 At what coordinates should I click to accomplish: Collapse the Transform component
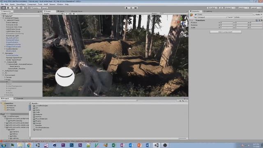190,20
